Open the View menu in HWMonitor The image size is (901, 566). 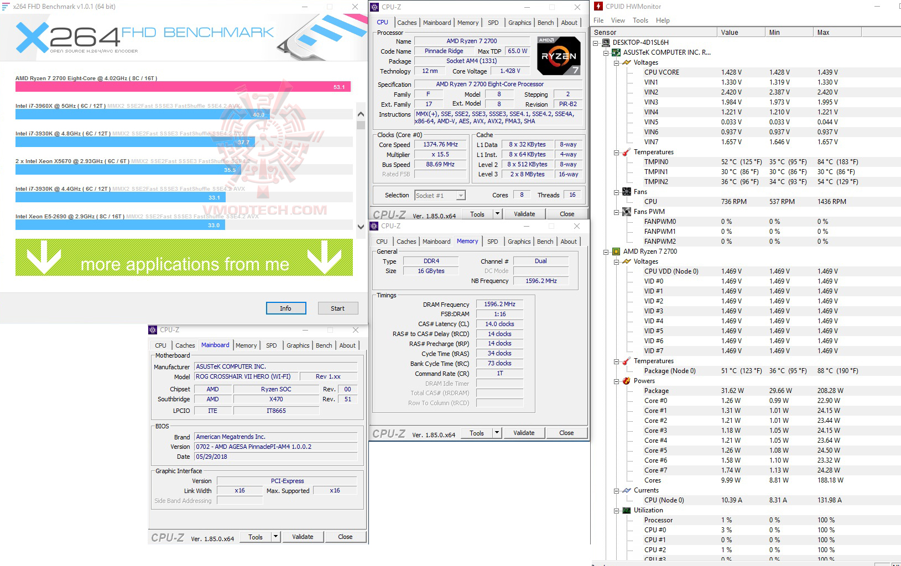[x=618, y=20]
